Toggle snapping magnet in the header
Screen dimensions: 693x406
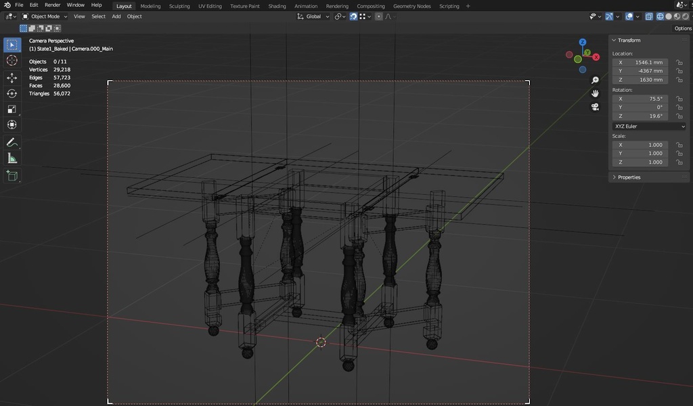point(353,16)
